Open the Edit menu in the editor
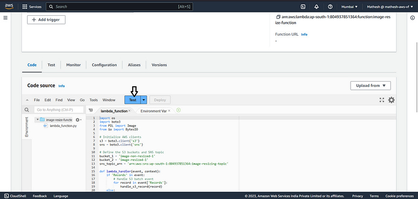The image size is (418, 199). pos(48,100)
